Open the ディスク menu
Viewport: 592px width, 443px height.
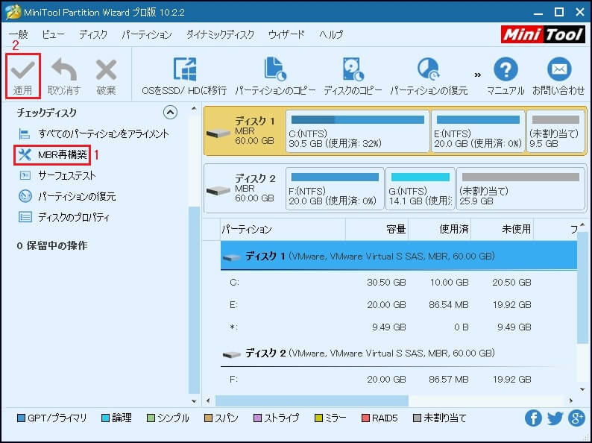pos(93,35)
